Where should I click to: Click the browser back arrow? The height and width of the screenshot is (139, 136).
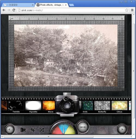pyautogui.click(x=4, y=10)
